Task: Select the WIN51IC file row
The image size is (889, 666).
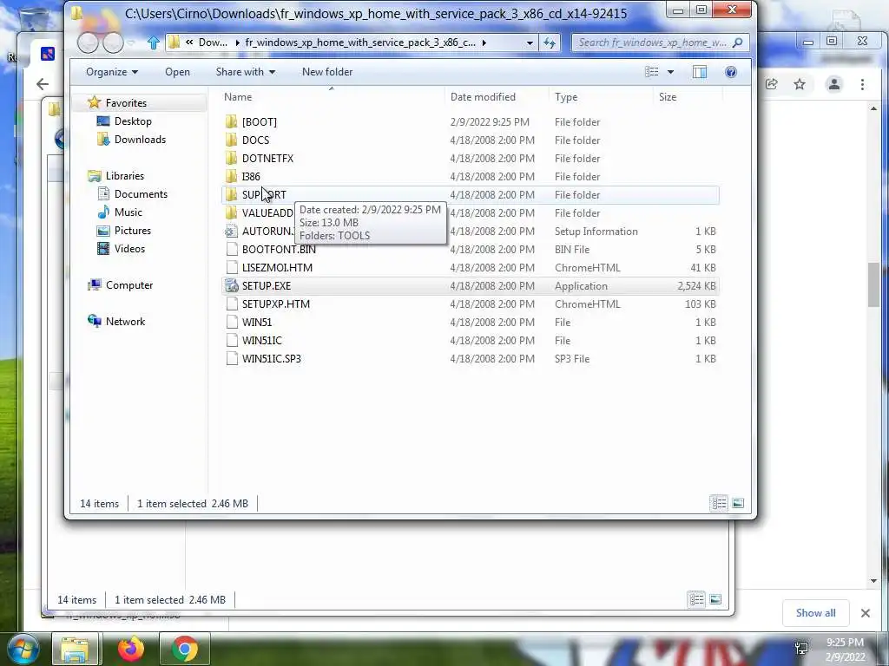Action: pos(471,340)
